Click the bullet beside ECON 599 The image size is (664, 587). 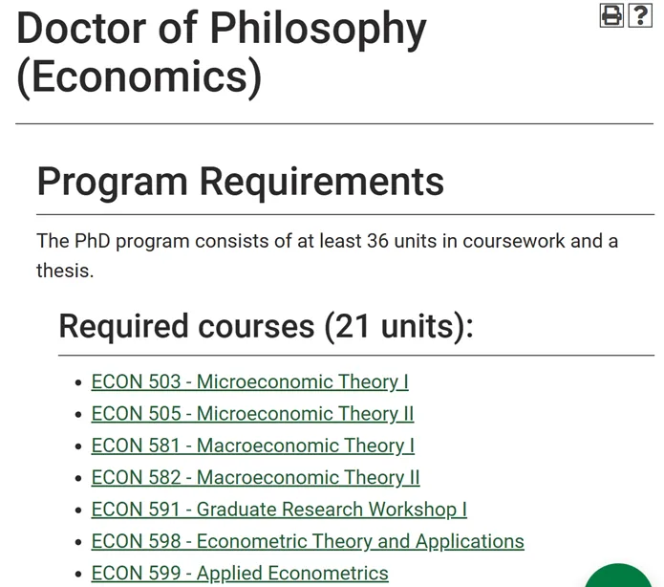[78, 574]
